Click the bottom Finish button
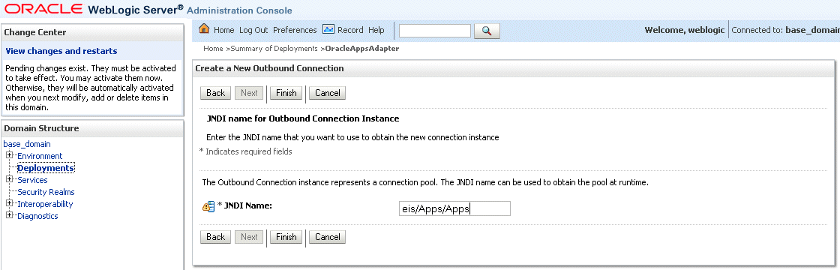Screen dimensions: 840x270 (286, 237)
